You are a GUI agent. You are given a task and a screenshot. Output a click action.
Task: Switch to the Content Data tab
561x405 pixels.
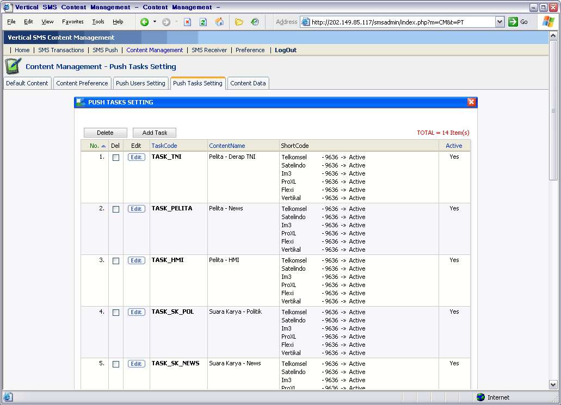[248, 83]
